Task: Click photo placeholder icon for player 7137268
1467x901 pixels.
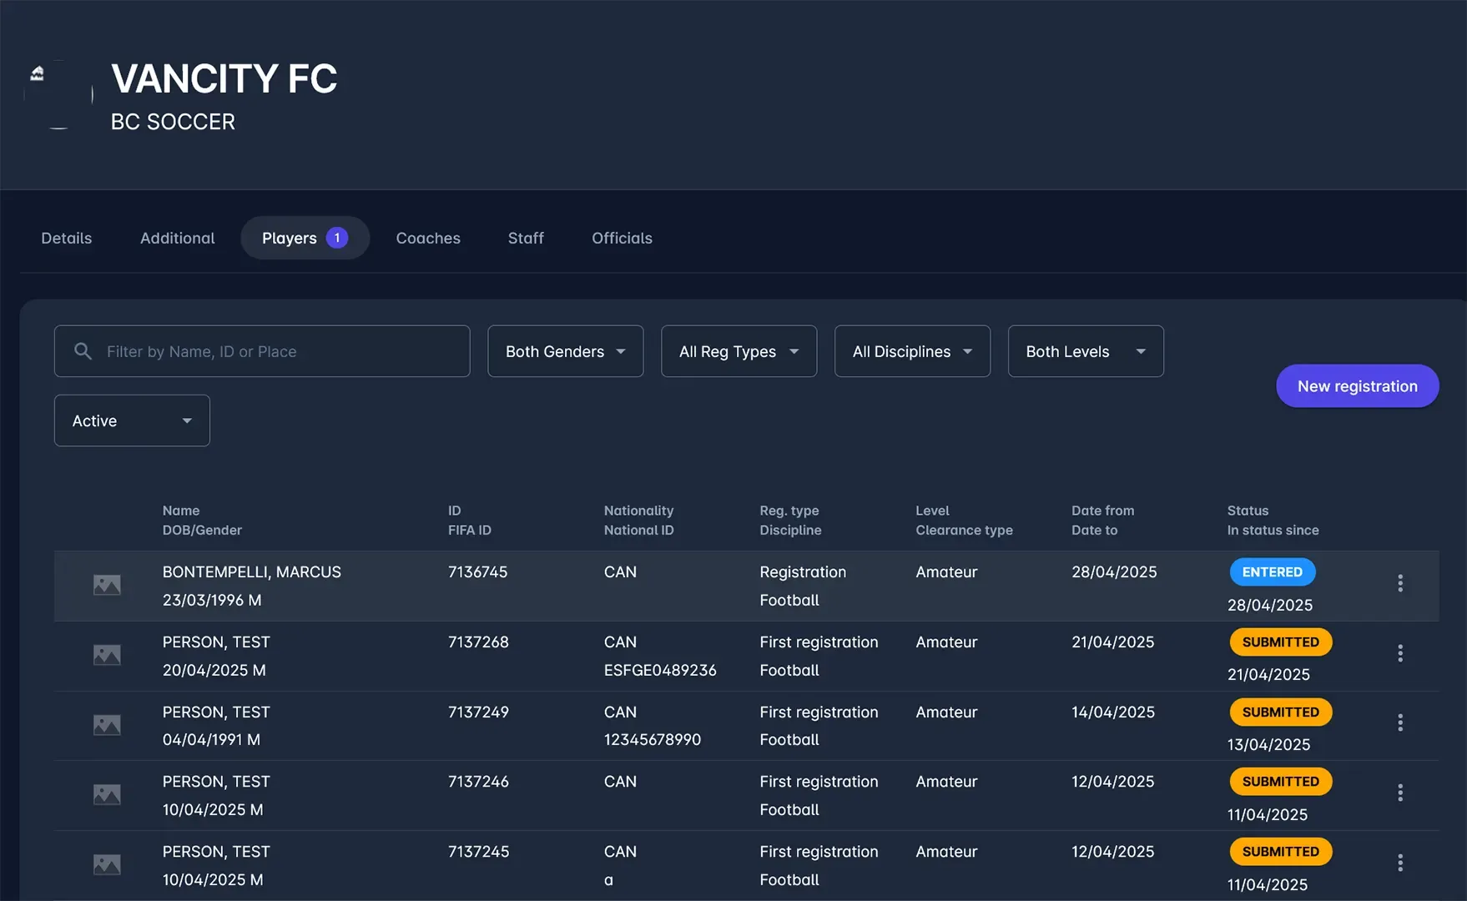Action: click(107, 655)
